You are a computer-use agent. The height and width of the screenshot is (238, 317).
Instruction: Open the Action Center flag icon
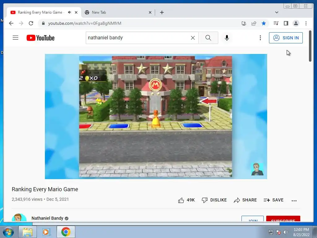(x=278, y=232)
